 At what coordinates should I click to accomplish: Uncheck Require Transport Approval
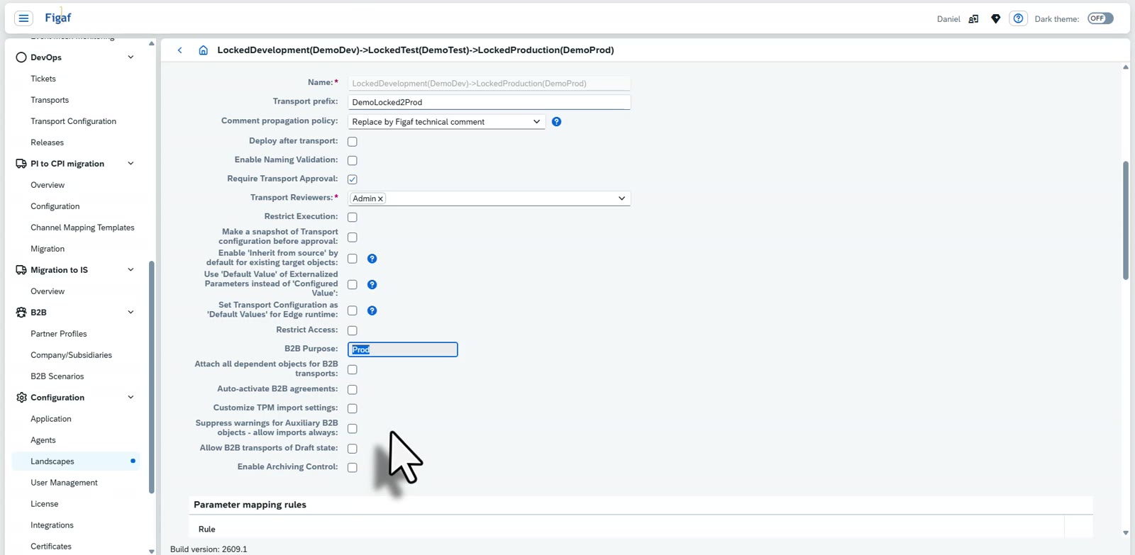pyautogui.click(x=353, y=179)
